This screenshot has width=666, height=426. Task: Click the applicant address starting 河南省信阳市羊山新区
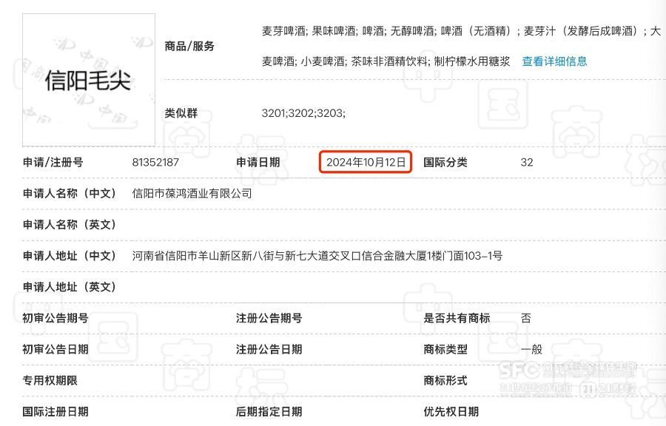[317, 256]
